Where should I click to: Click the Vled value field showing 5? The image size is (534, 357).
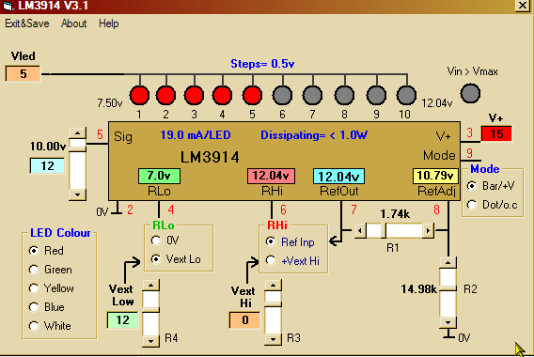[x=24, y=73]
